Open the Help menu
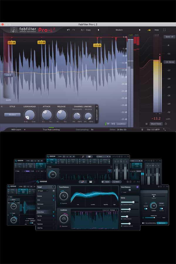Viewport: 176px width, 264px height. (157, 30)
